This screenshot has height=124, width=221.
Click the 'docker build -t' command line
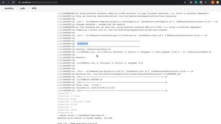[x=82, y=115]
